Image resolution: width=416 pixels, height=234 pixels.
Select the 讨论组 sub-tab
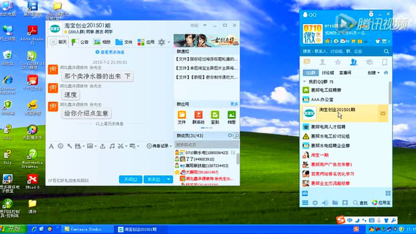tap(328, 73)
